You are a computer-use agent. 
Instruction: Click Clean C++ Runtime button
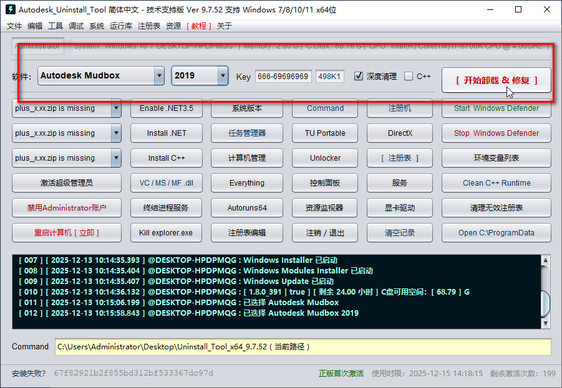pyautogui.click(x=497, y=183)
